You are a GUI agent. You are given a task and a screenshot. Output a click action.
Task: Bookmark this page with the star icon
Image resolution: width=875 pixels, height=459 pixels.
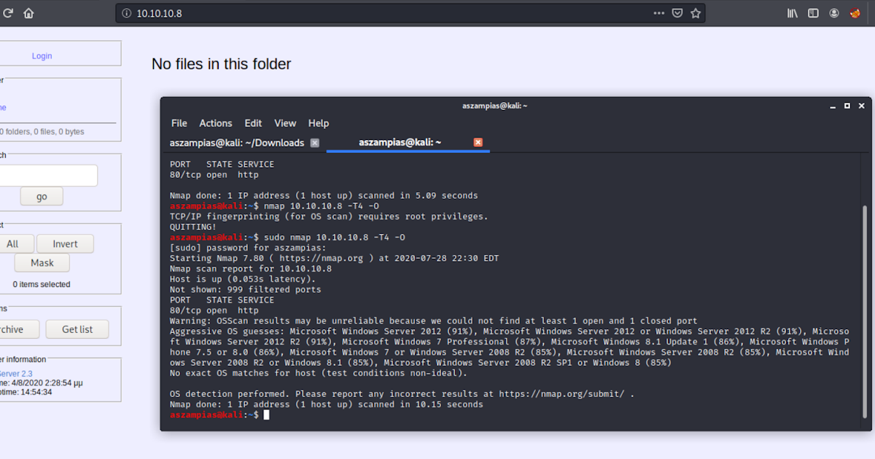(695, 12)
